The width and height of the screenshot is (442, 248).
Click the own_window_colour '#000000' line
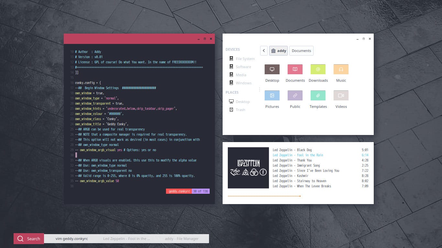click(99, 114)
